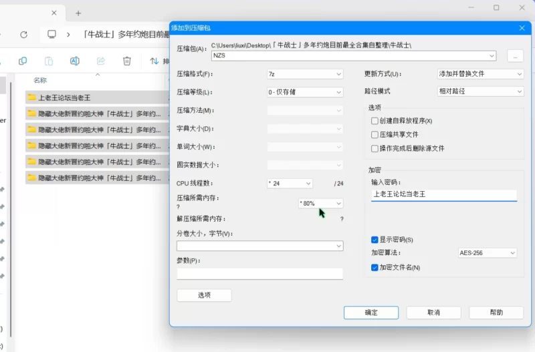
Task: Uncheck the 显示密码 checkbox
Action: point(374,240)
